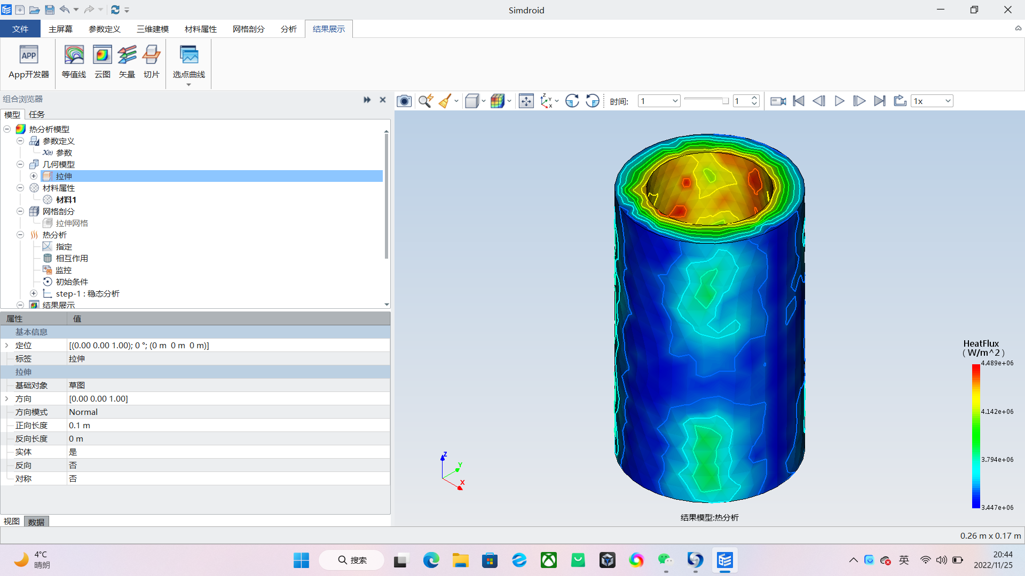Click the undo arrow icon
The height and width of the screenshot is (576, 1025).
[65, 10]
